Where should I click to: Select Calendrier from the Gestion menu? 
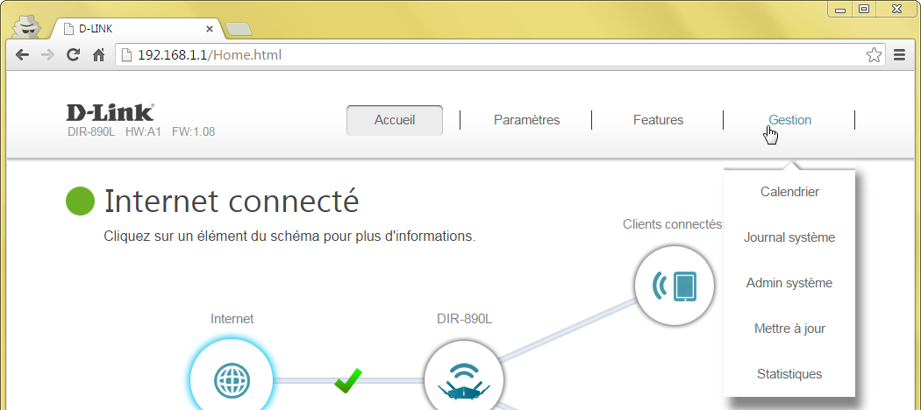click(789, 192)
